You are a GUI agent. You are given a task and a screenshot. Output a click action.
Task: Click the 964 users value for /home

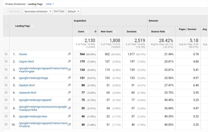(82, 54)
